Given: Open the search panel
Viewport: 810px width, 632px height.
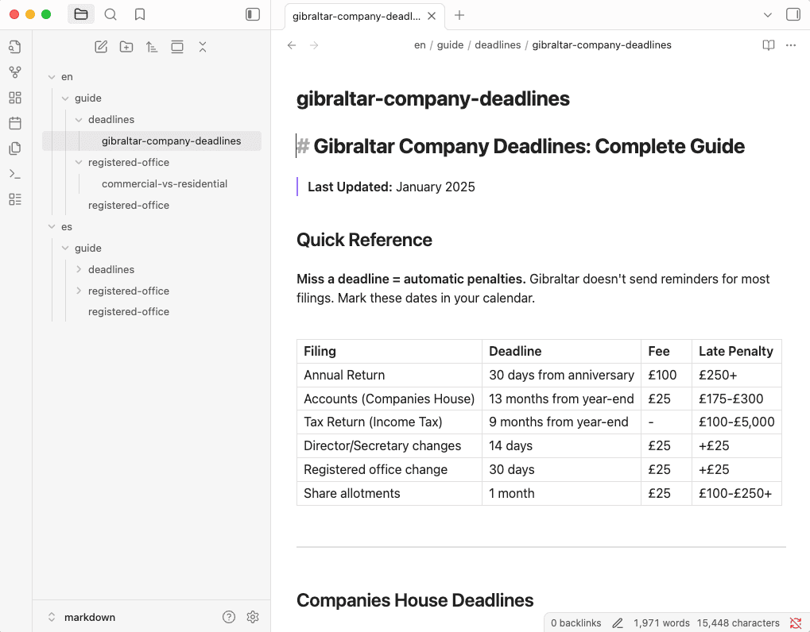Looking at the screenshot, I should (110, 14).
